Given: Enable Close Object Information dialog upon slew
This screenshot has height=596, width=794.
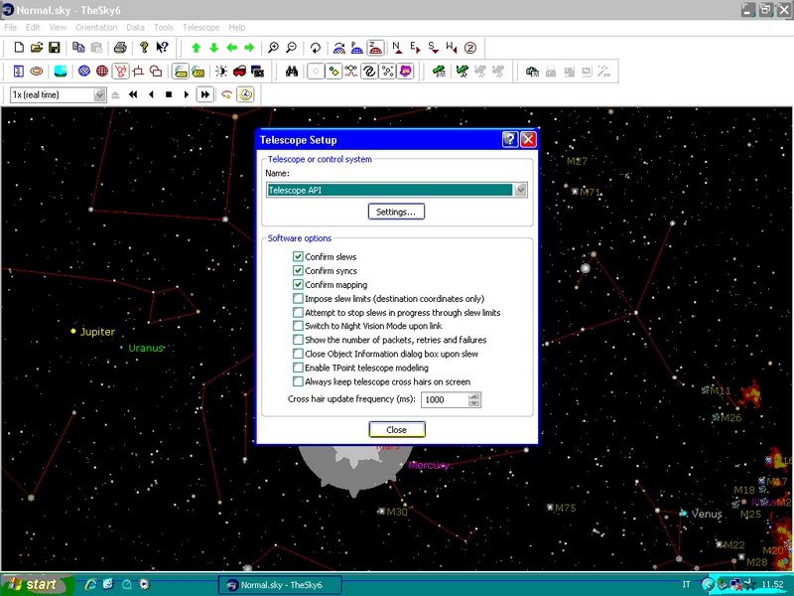Looking at the screenshot, I should [x=298, y=354].
